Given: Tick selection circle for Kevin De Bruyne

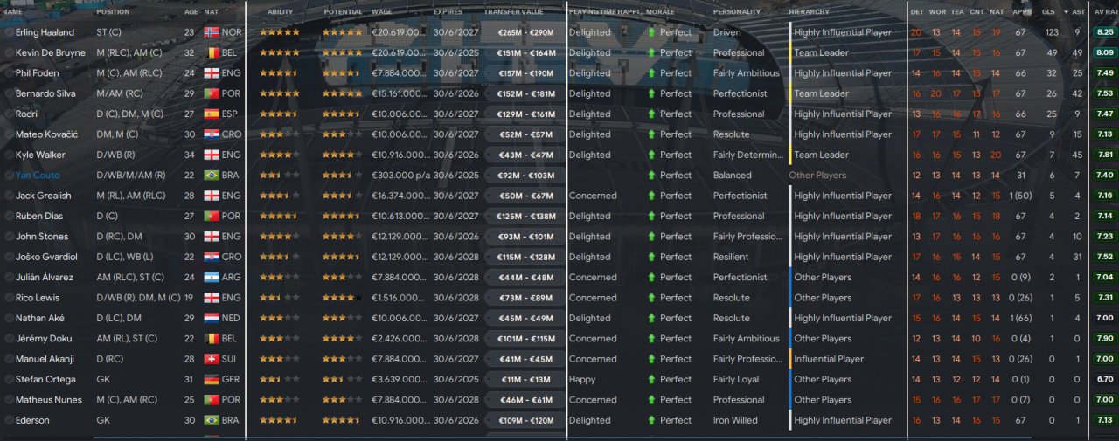Looking at the screenshot, I should click(9, 52).
